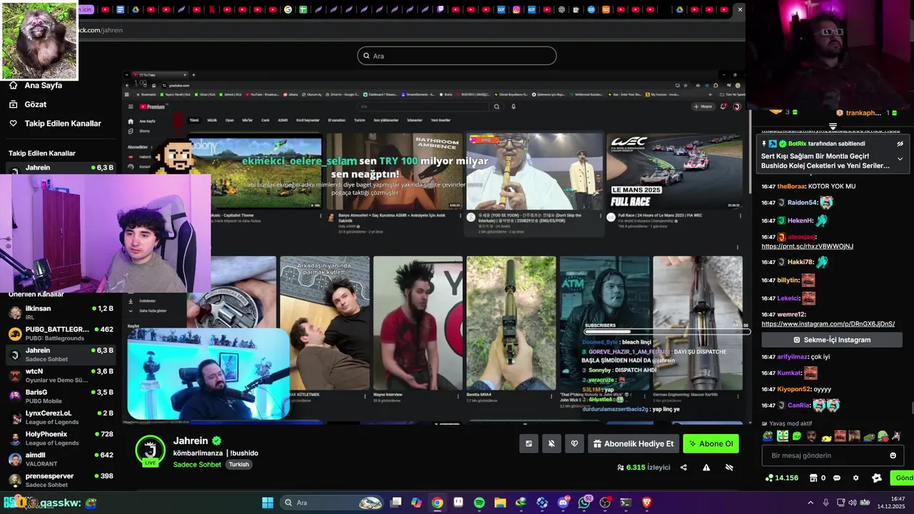914x514 pixels.
Task: Click the Turkish language tag
Action: click(238, 465)
